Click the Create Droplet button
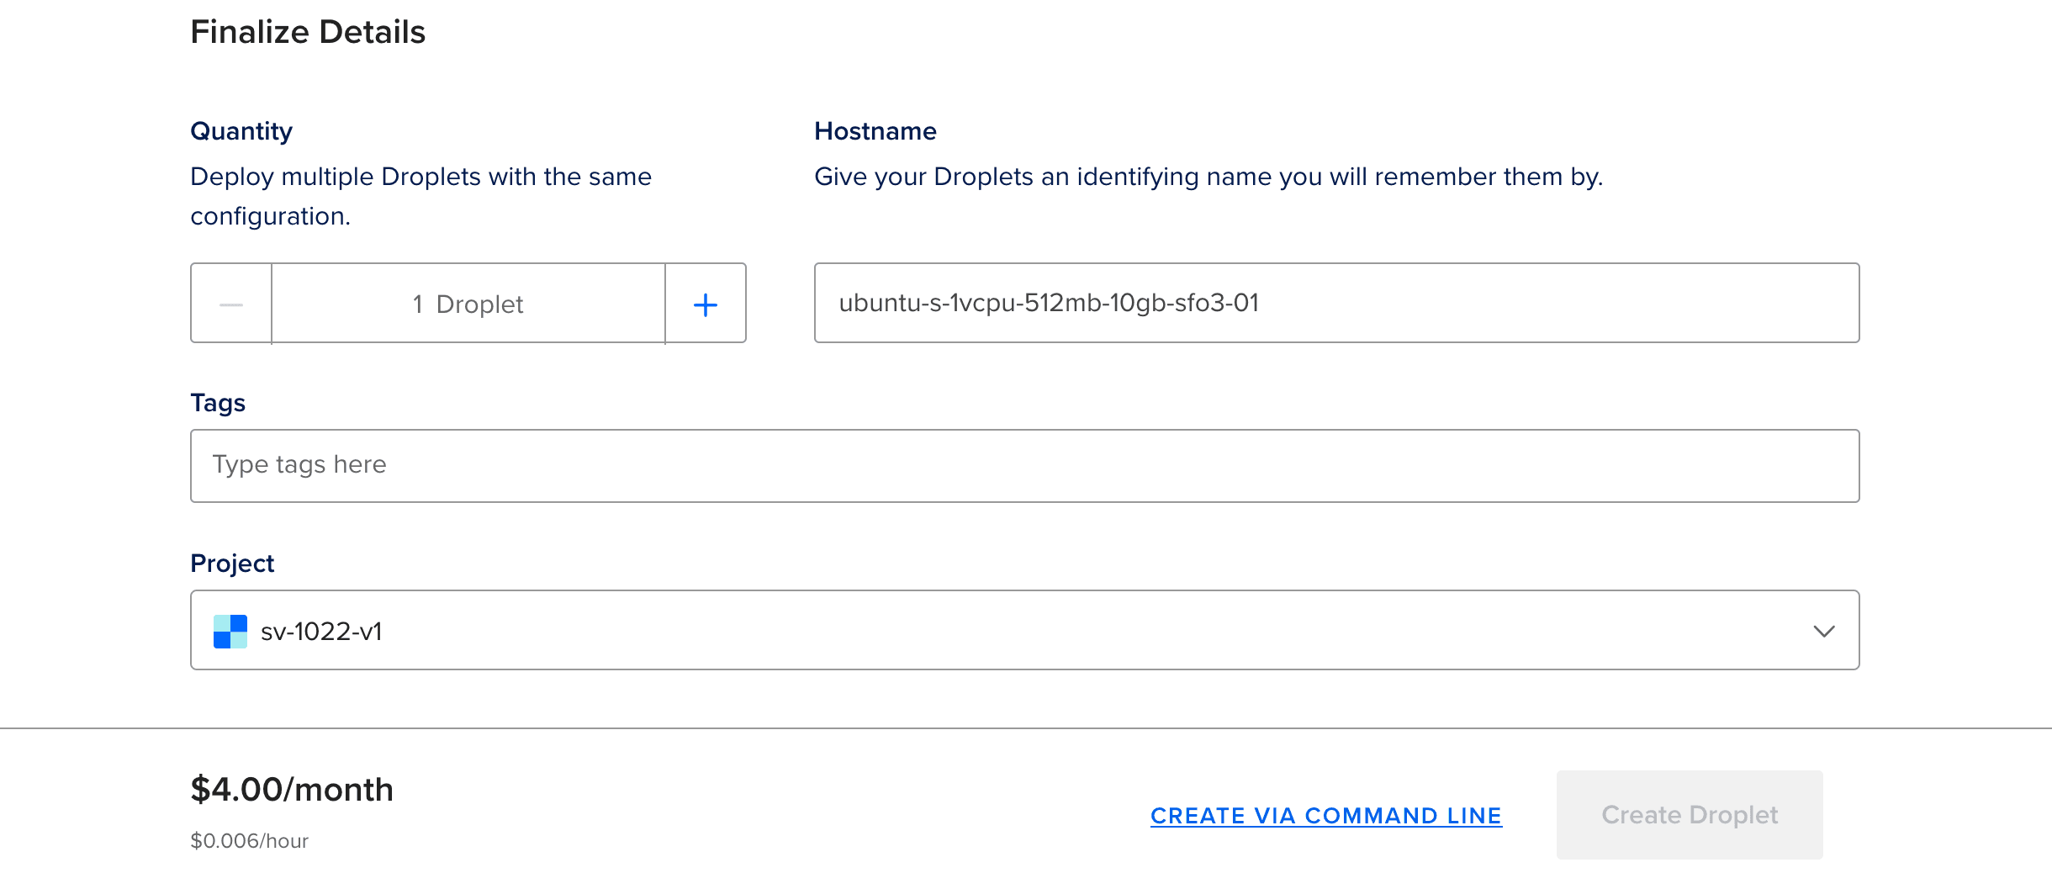2052x873 pixels. coord(1690,815)
